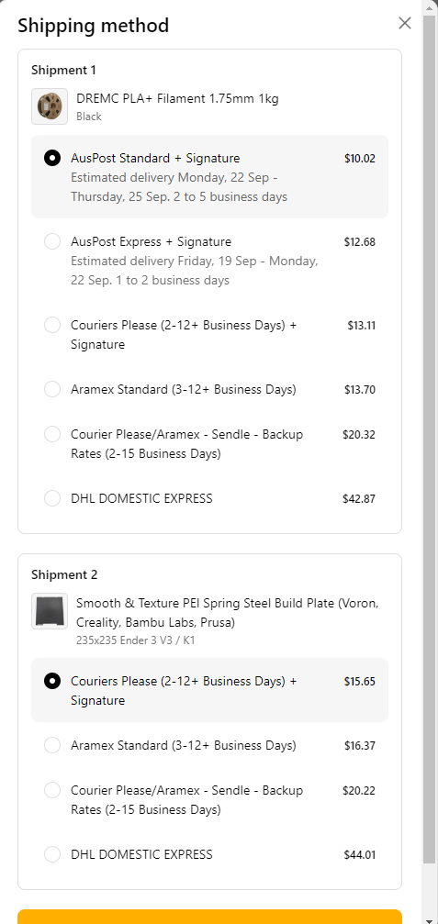This screenshot has width=438, height=924.
Task: Select Couriers Please $15.65 for Shipment 2
Action: pyautogui.click(x=210, y=690)
